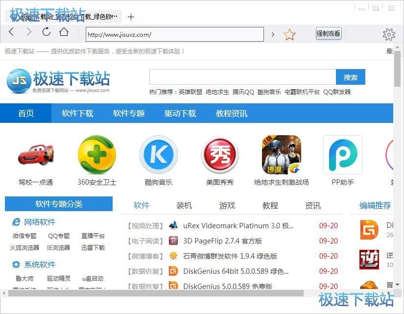Image resolution: width=404 pixels, height=314 pixels.
Task: Open the u盘启动 link
Action: [93, 278]
